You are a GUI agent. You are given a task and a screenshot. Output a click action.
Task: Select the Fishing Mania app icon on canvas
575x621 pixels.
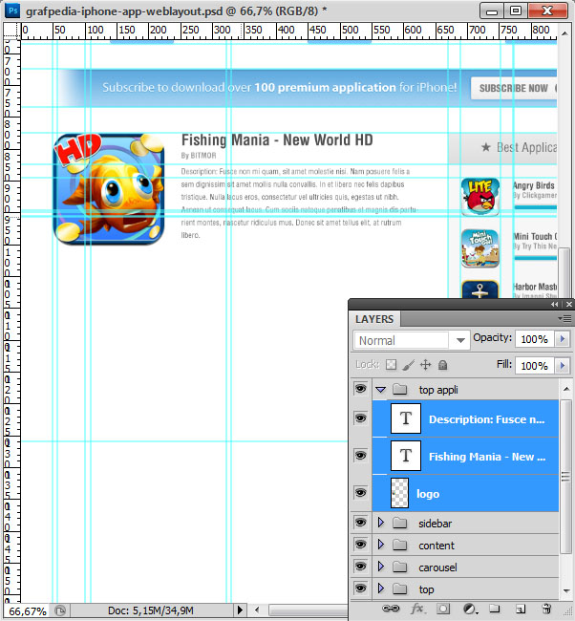point(109,189)
